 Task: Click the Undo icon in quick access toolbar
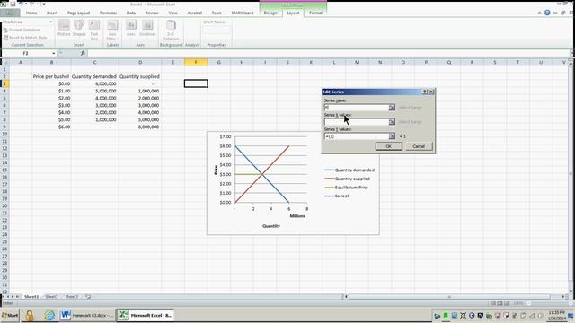point(21,4)
